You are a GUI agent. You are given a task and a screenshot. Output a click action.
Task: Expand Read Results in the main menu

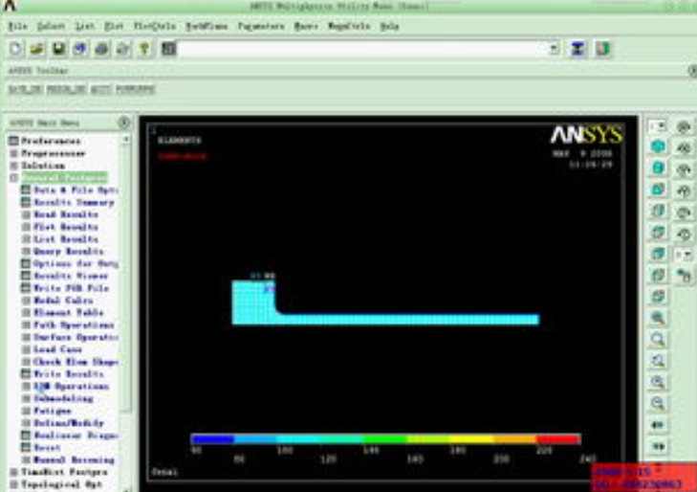pyautogui.click(x=26, y=214)
